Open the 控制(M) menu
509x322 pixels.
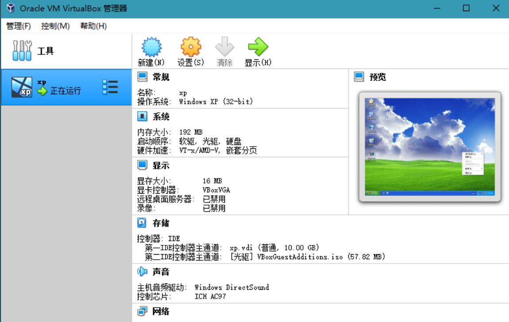tap(55, 26)
